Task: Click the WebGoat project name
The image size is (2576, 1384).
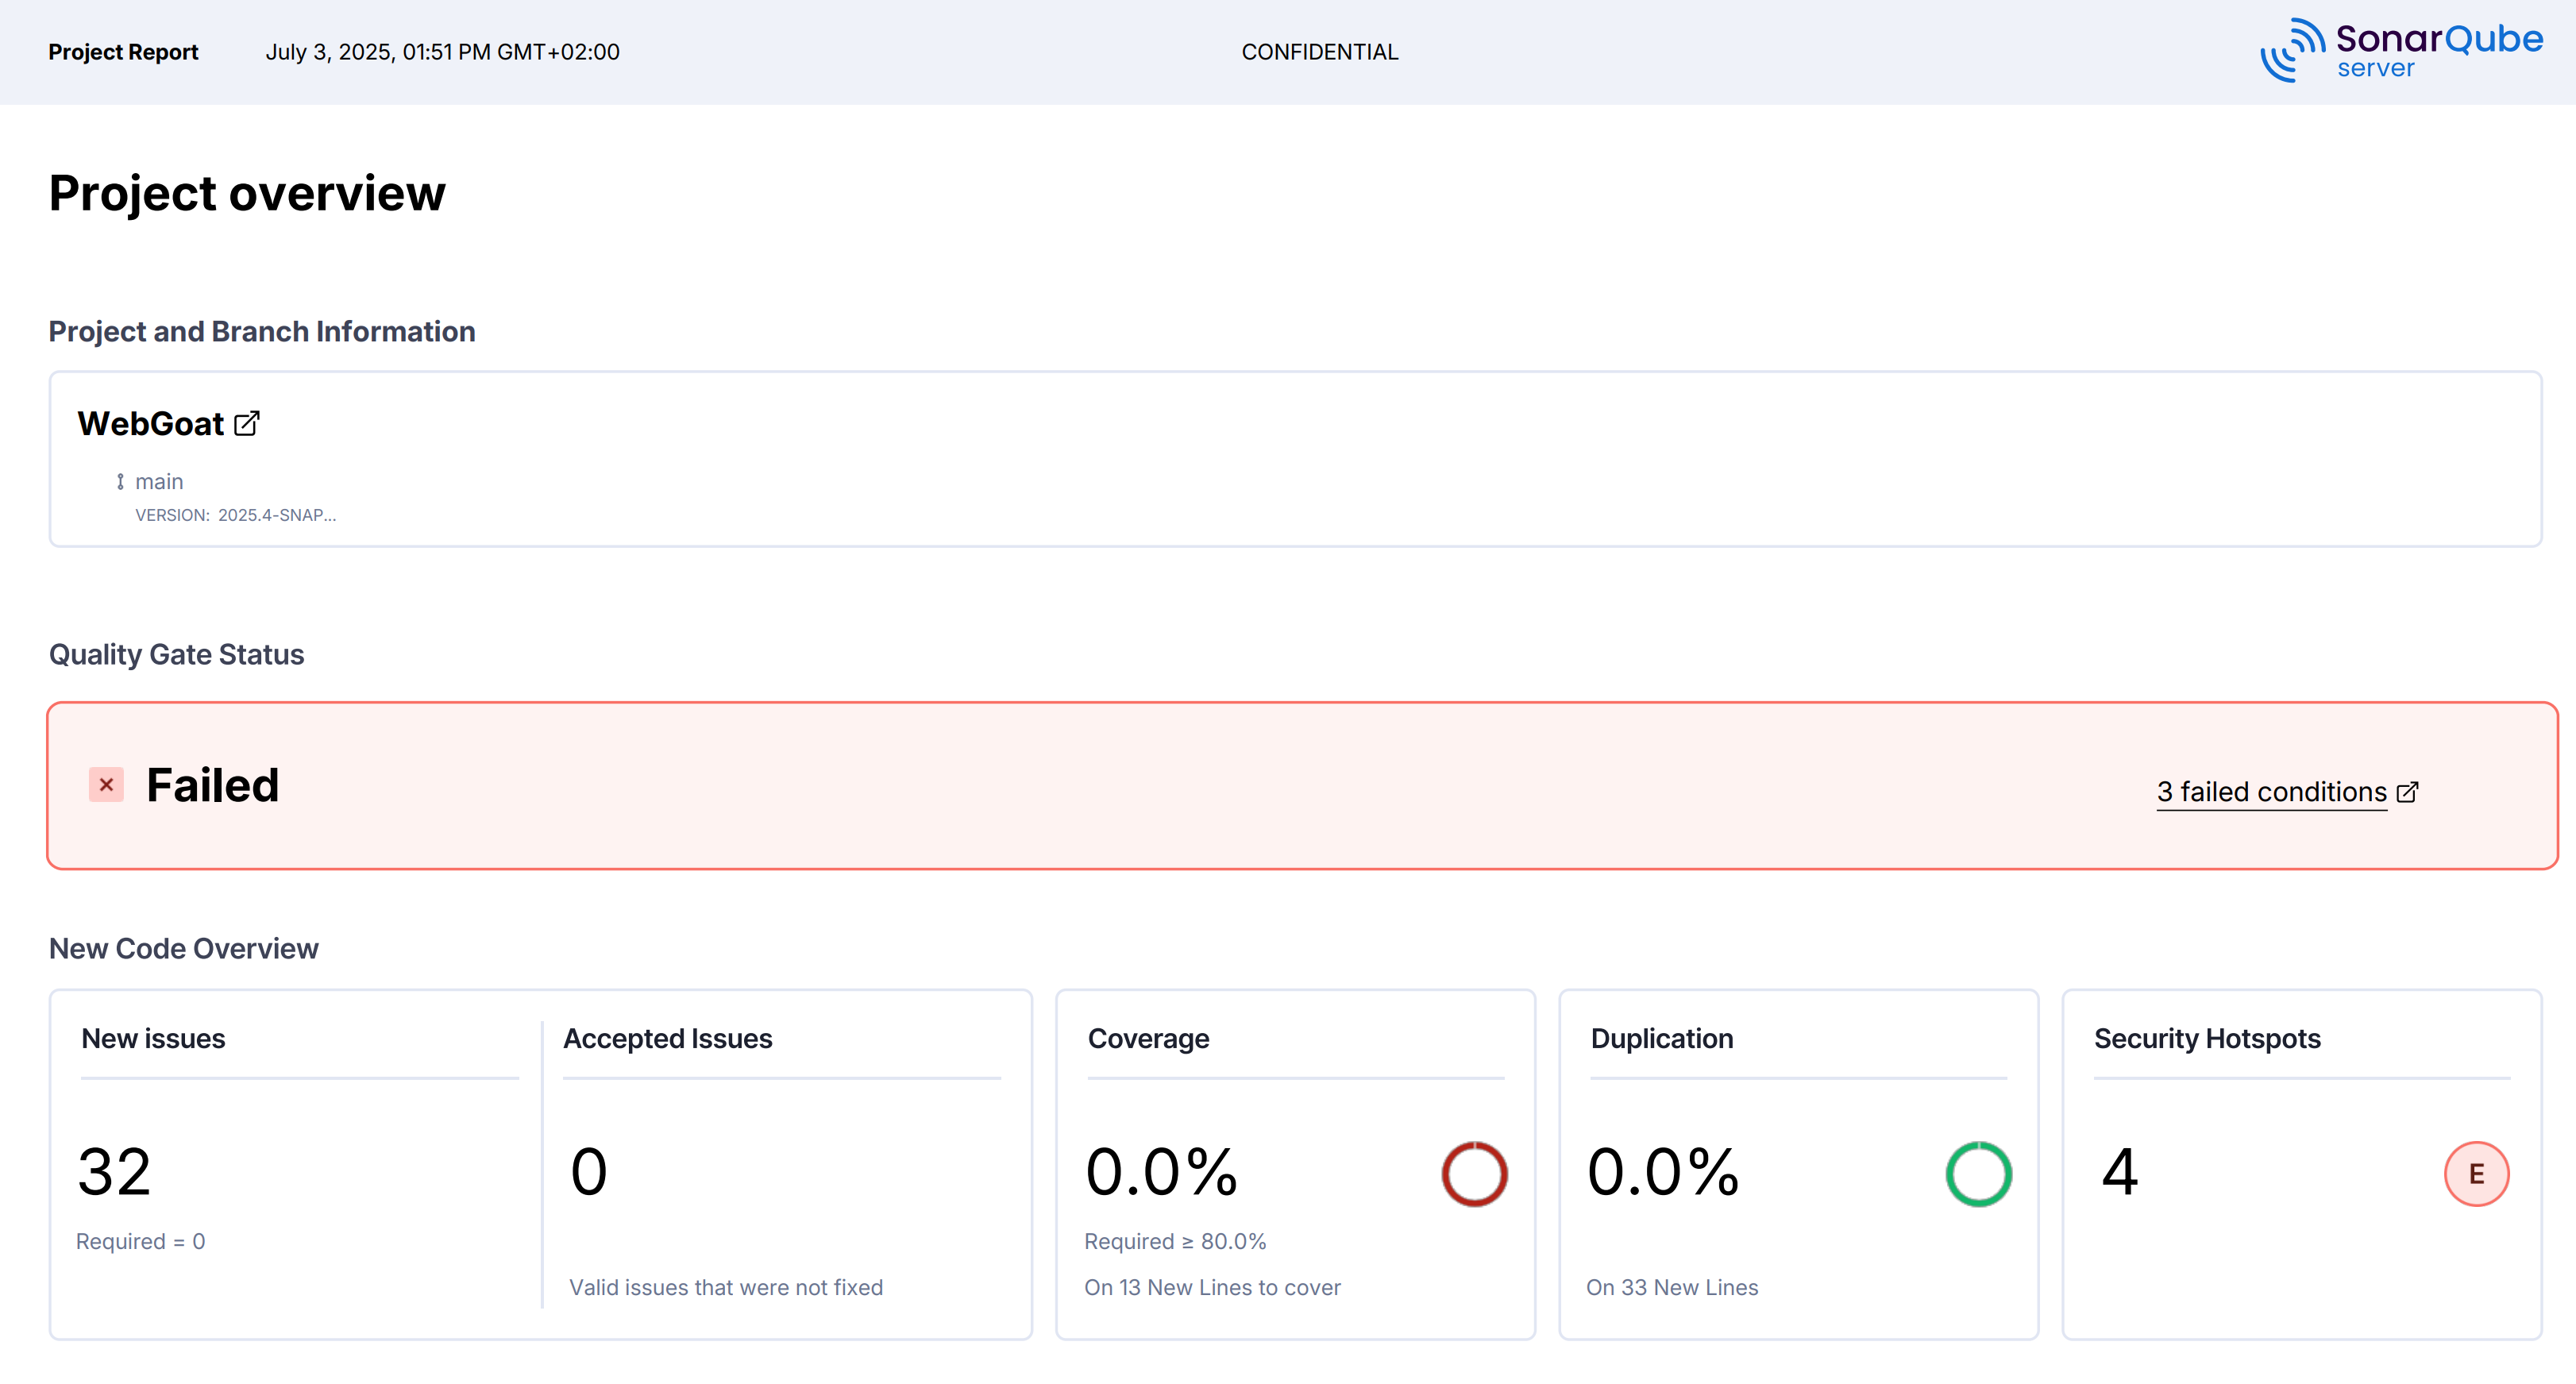Action: [x=151, y=424]
